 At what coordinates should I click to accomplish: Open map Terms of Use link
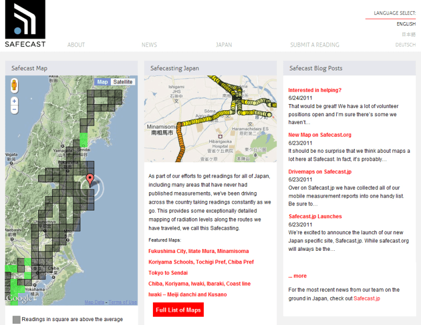[x=123, y=302]
